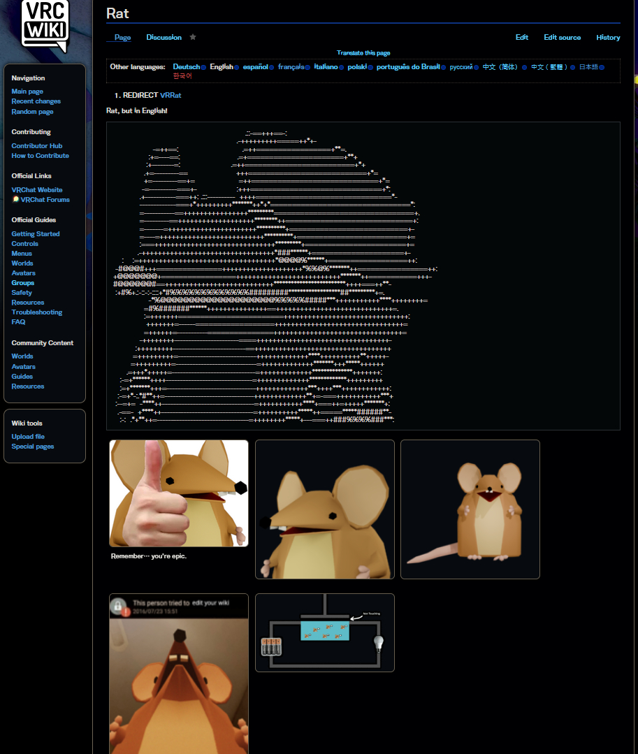
Task: Open the rat with tail thumbnail
Action: (x=470, y=509)
